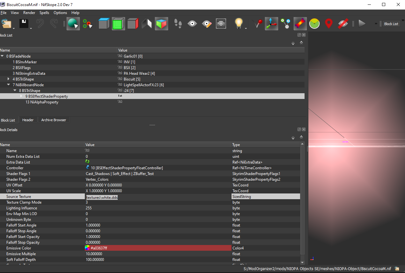Open the File menu
The height and width of the screenshot is (273, 405).
(x=4, y=13)
